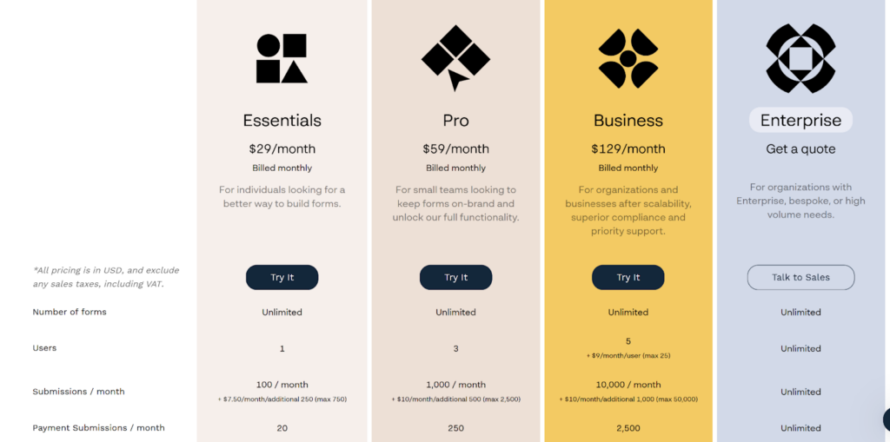Click the highlighted Enterprise heading pill
The width and height of the screenshot is (890, 442).
coord(800,121)
